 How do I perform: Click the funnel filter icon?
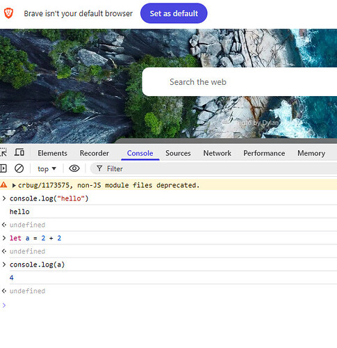coord(99,168)
